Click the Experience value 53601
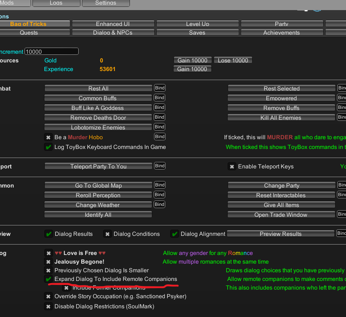 [108, 69]
